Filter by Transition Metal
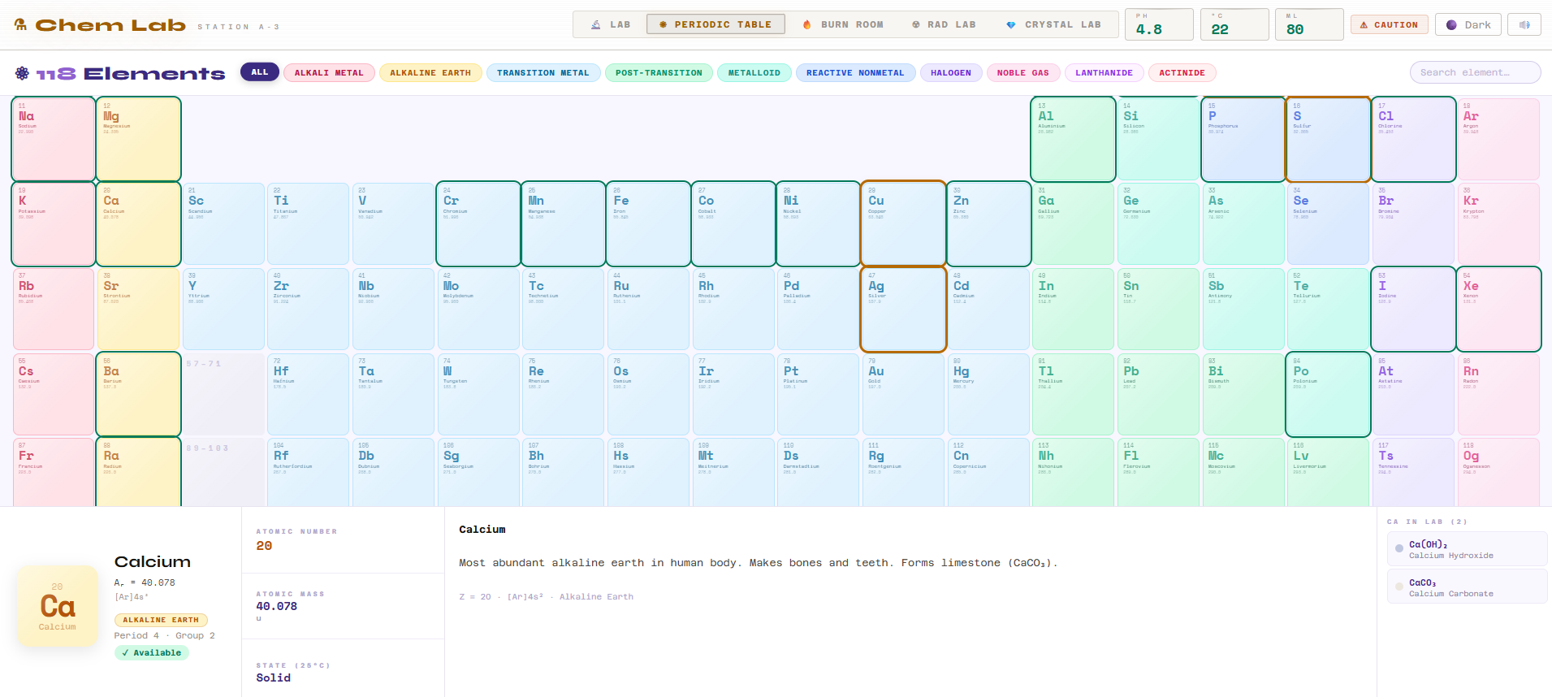1552x697 pixels. pos(543,72)
